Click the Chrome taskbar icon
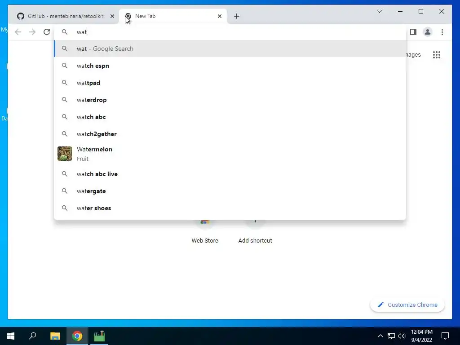Screen dimensions: 460x345 point(77,336)
